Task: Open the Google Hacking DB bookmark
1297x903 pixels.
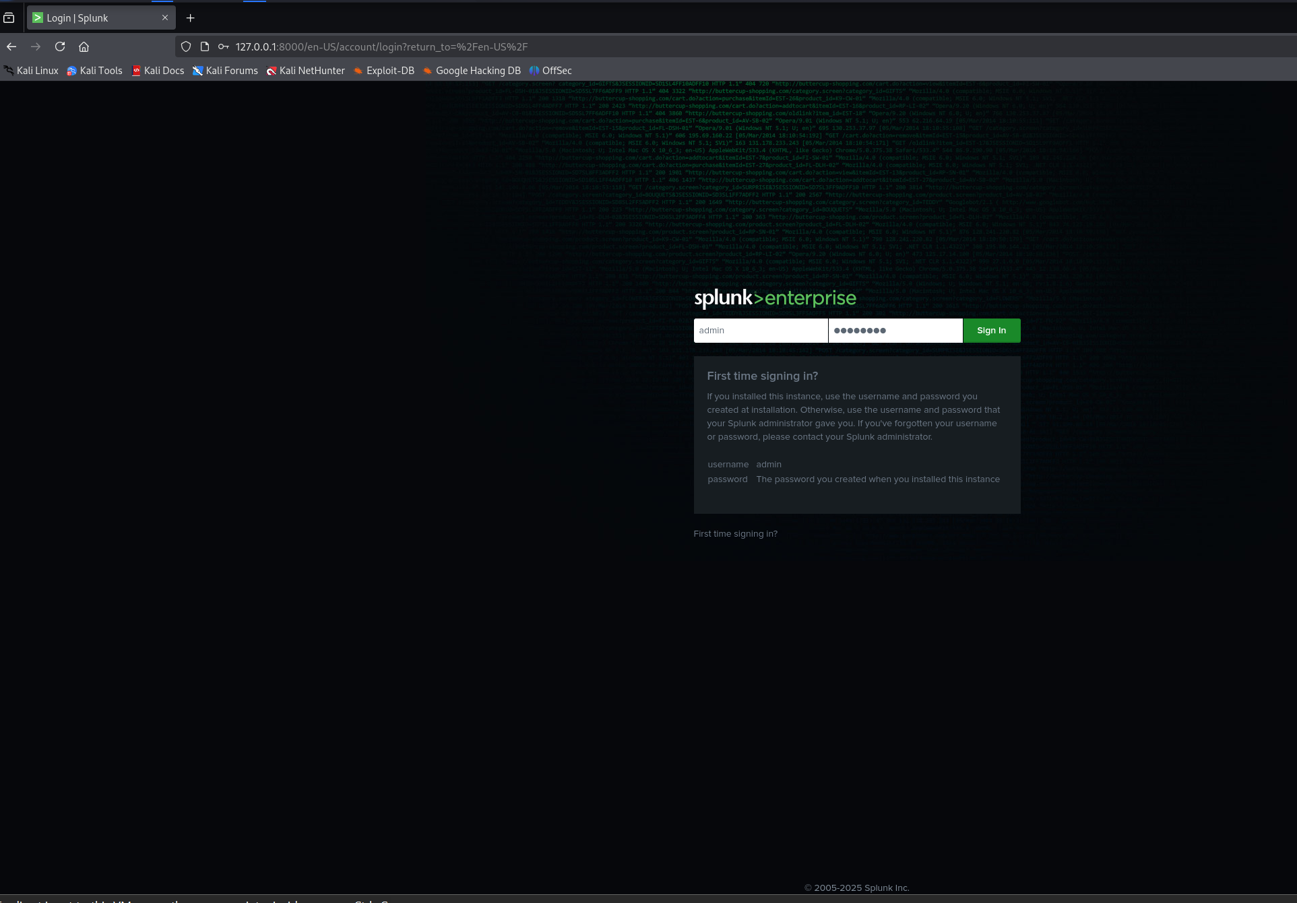Action: (x=472, y=70)
